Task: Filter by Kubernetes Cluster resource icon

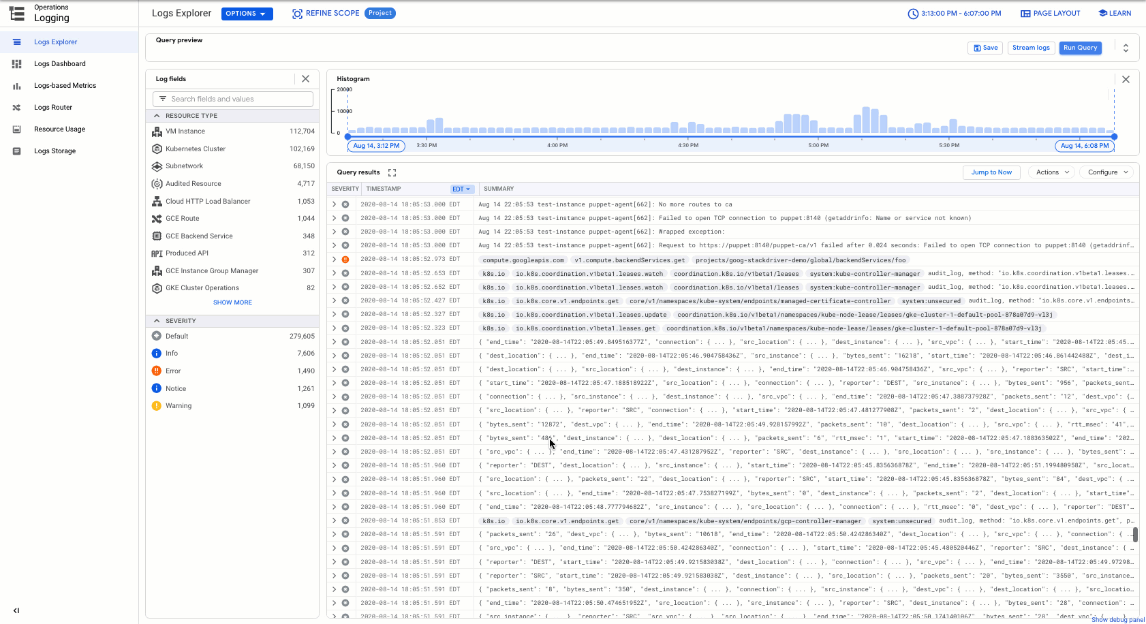Action: [157, 149]
